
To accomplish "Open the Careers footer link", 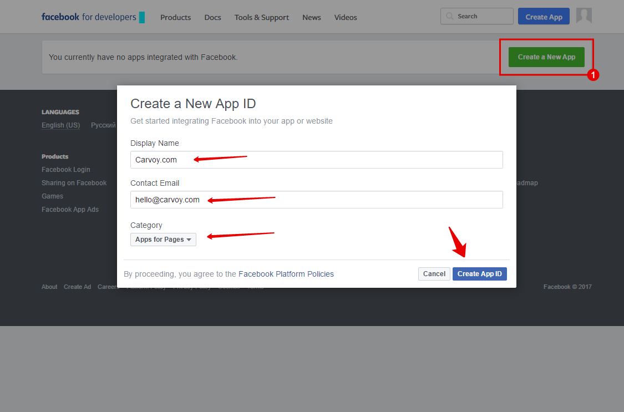I will [x=108, y=287].
